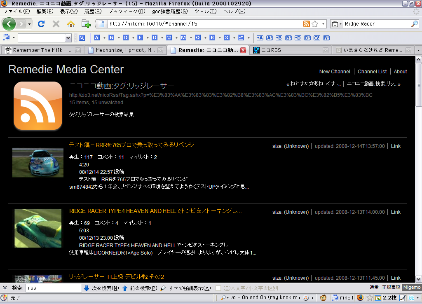Click the blue B toolbar button
The height and width of the screenshot is (304, 422).
point(111,37)
